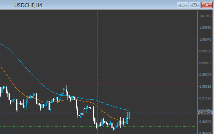The image size is (214, 134).
Task: Click the 0.98525 price scale label
Action: click(205, 75)
